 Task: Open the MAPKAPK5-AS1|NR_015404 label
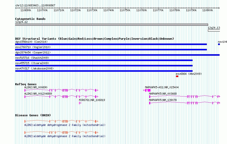[162, 87]
